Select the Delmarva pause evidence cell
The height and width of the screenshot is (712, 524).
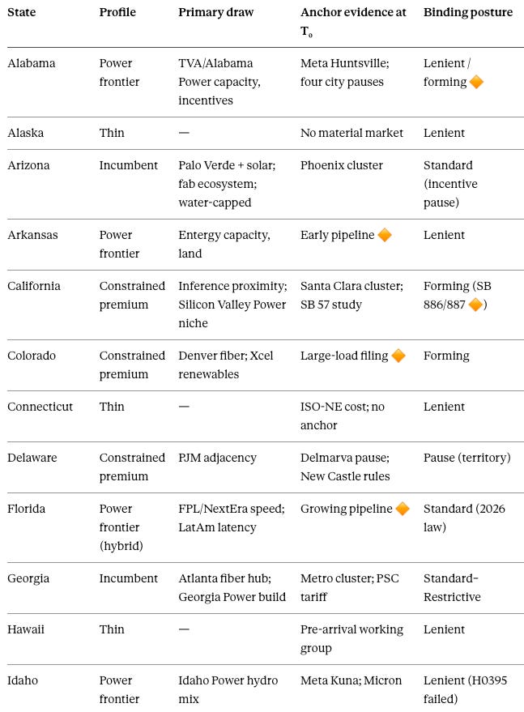coord(345,467)
